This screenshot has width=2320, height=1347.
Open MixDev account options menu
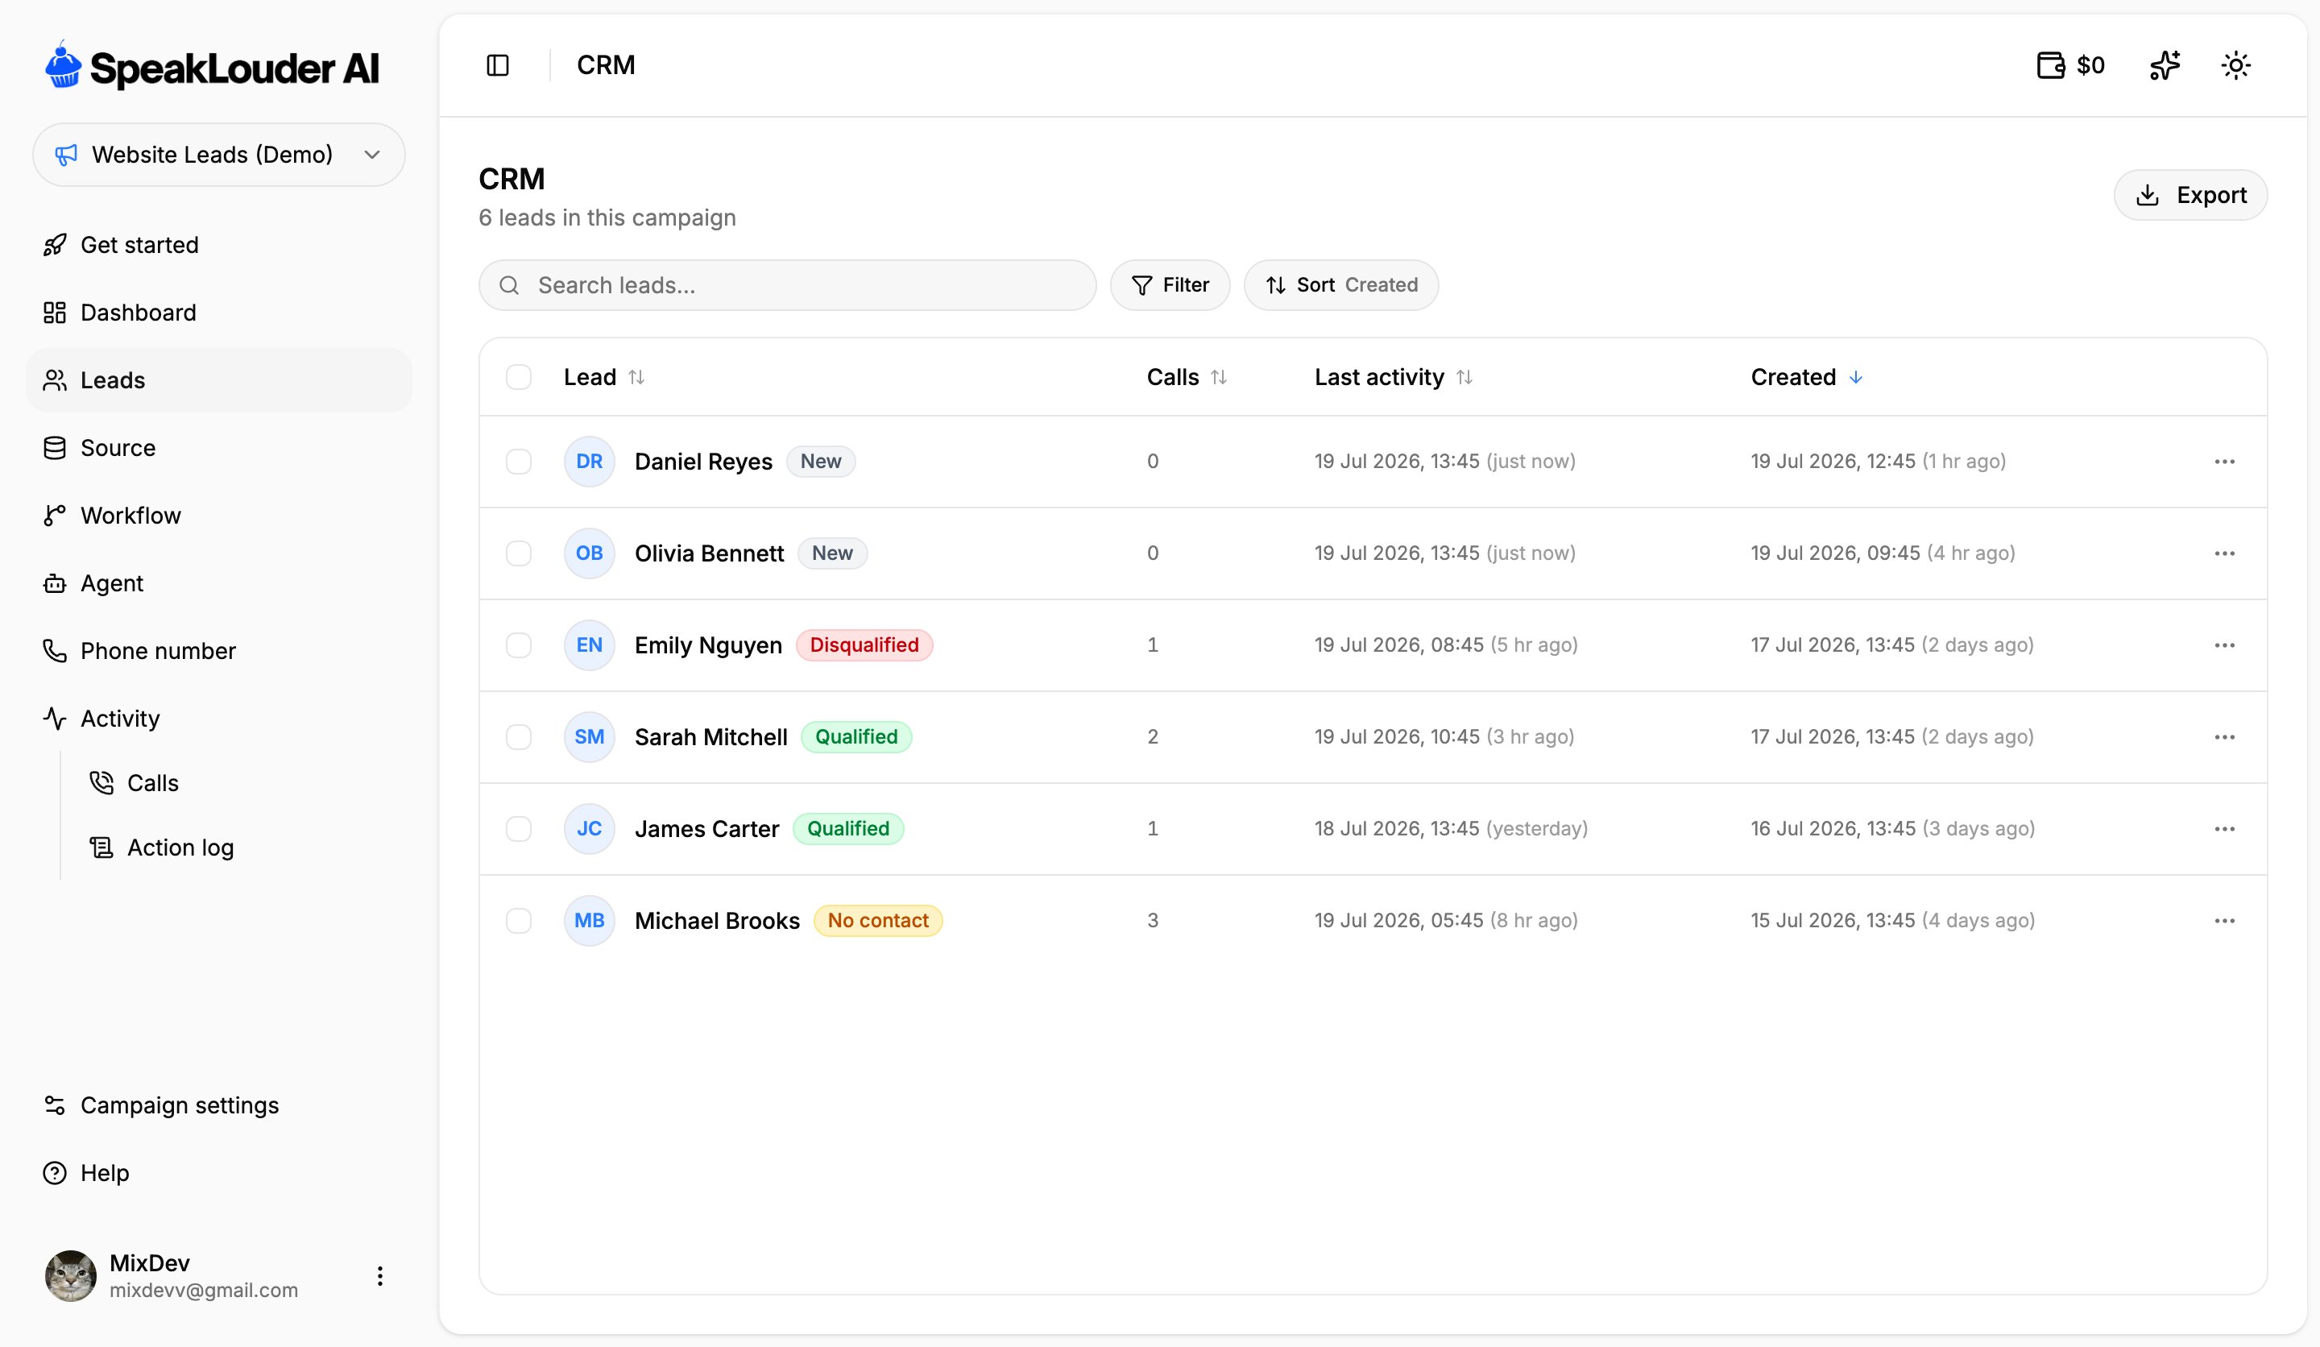(x=379, y=1276)
